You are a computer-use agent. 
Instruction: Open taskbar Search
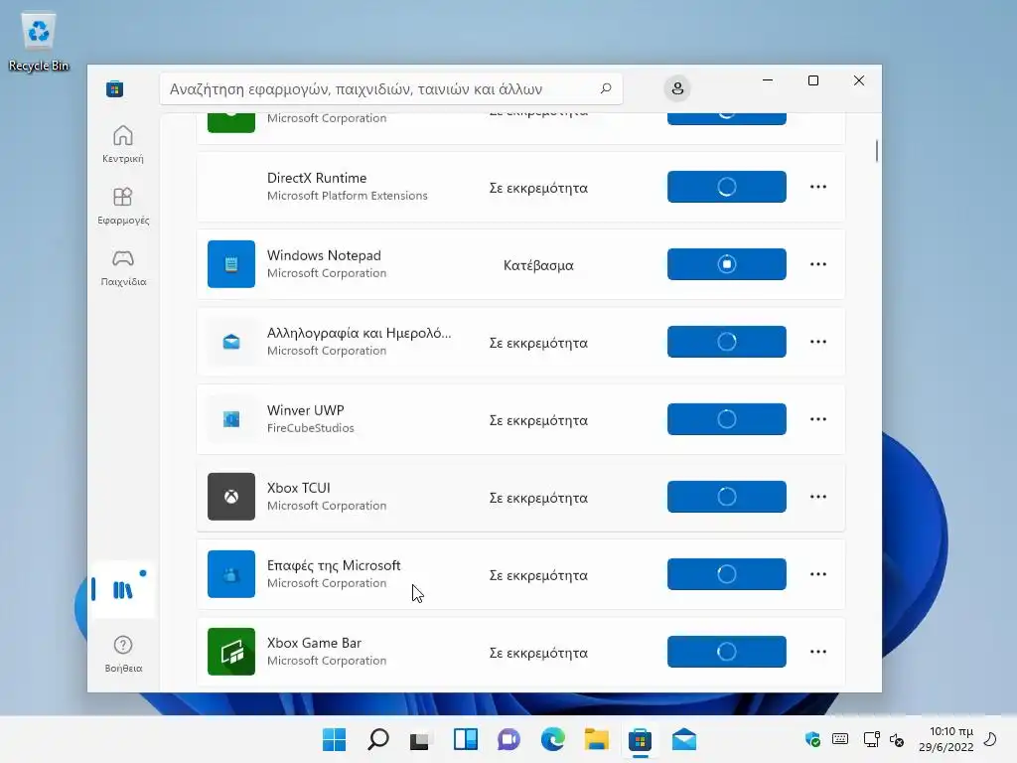[x=378, y=739]
